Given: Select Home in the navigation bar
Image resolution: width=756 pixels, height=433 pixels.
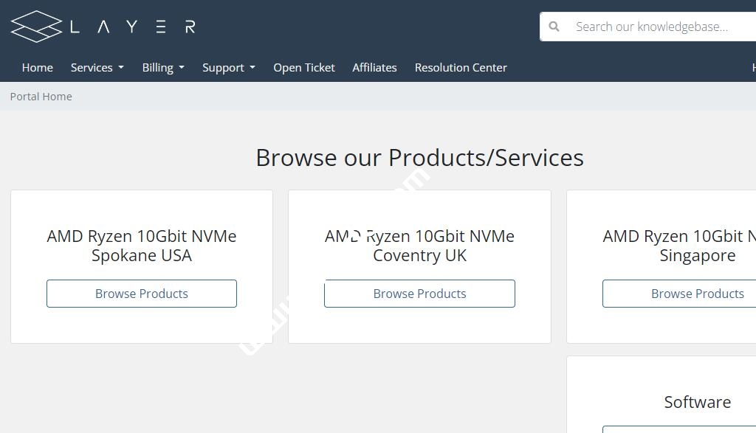Looking at the screenshot, I should pos(37,67).
